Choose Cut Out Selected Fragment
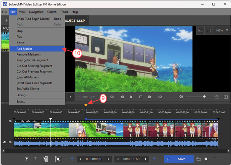The width and height of the screenshot is (231, 165). pyautogui.click(x=37, y=66)
